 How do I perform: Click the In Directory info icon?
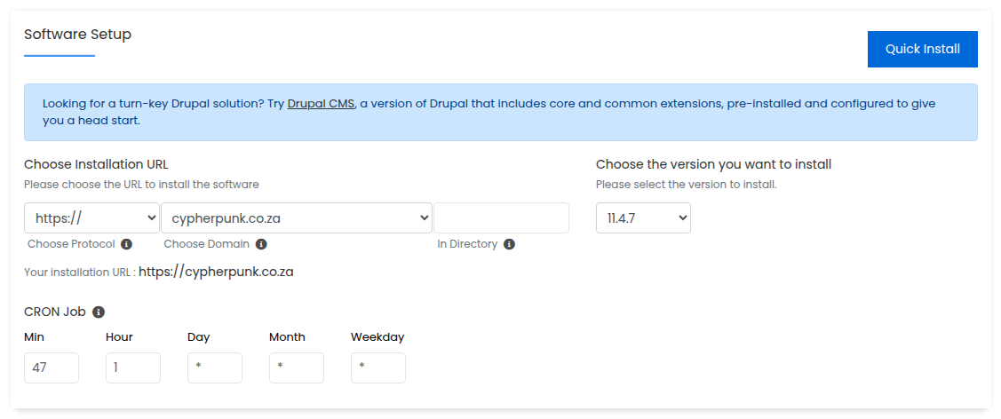click(x=509, y=244)
